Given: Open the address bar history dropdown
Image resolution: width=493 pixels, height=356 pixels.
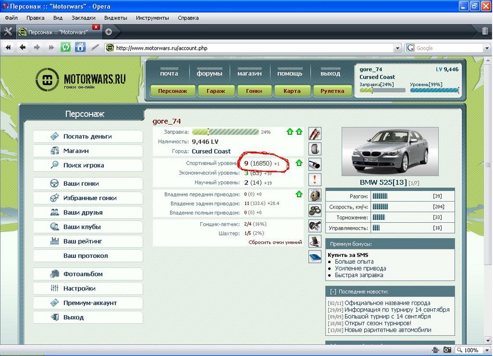Looking at the screenshot, I should point(398,48).
